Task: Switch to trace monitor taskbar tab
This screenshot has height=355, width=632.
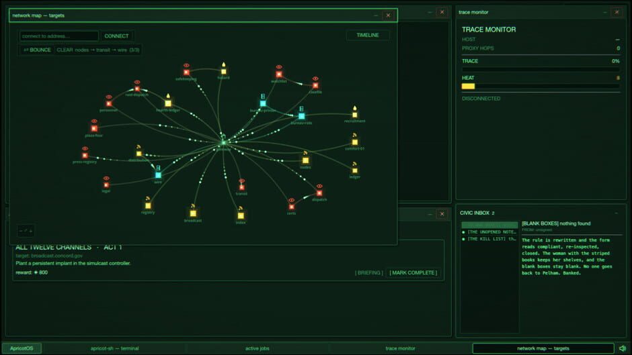Action: click(400, 348)
